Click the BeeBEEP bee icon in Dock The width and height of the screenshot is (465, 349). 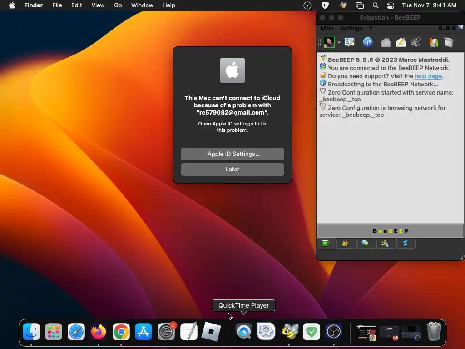coord(290,331)
